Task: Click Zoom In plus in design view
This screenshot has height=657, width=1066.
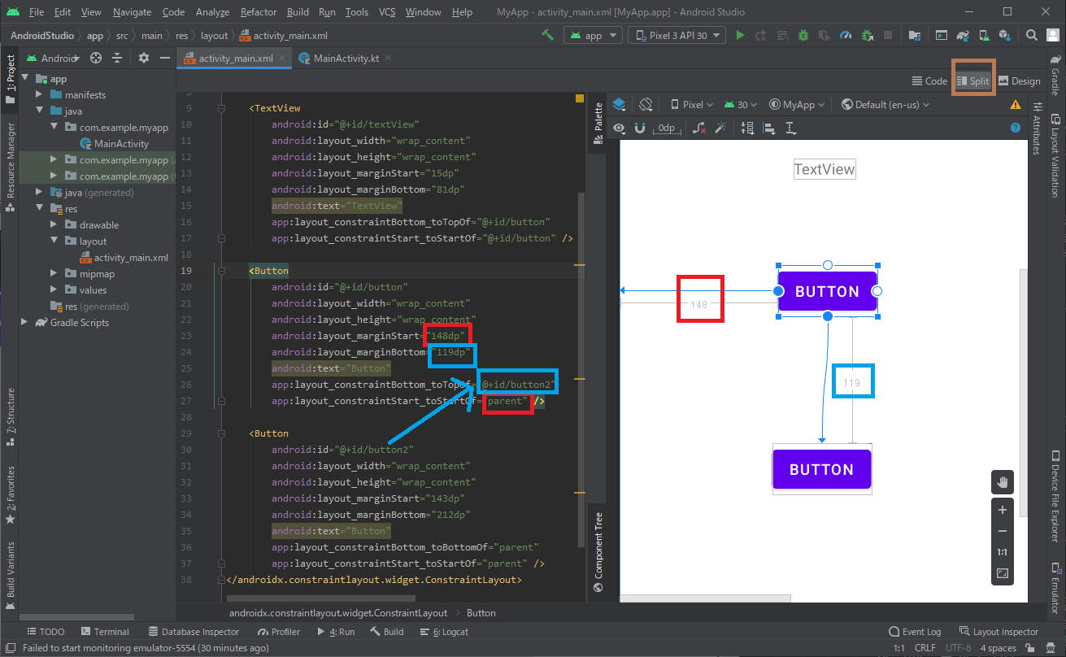Action: coord(1003,510)
